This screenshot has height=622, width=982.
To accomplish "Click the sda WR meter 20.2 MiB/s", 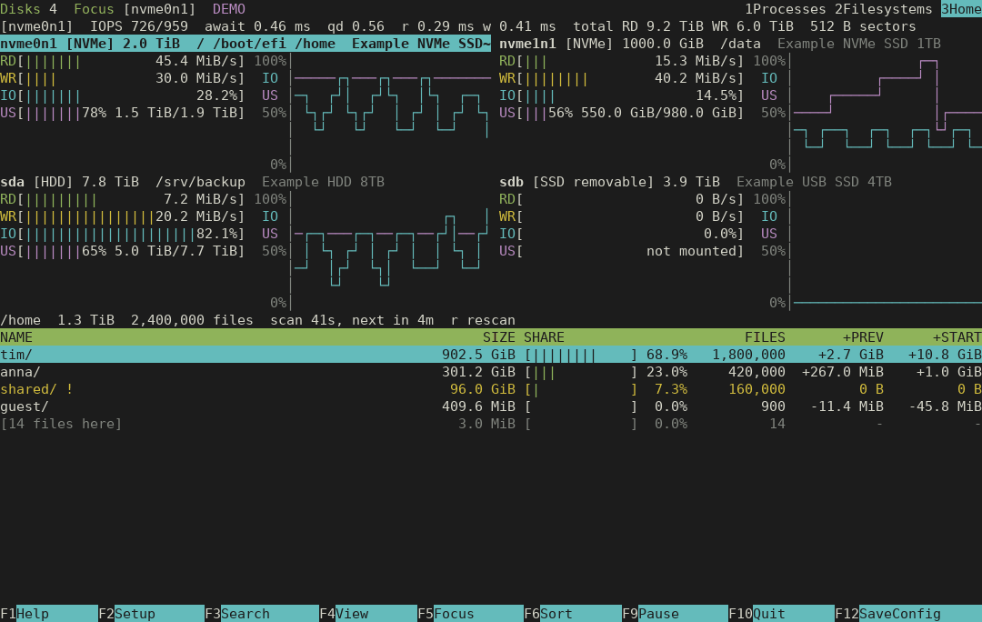I will coord(123,216).
